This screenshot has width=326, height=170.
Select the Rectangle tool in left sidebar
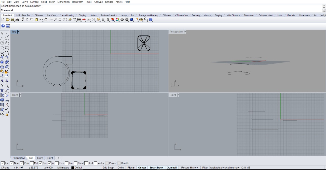[7, 48]
